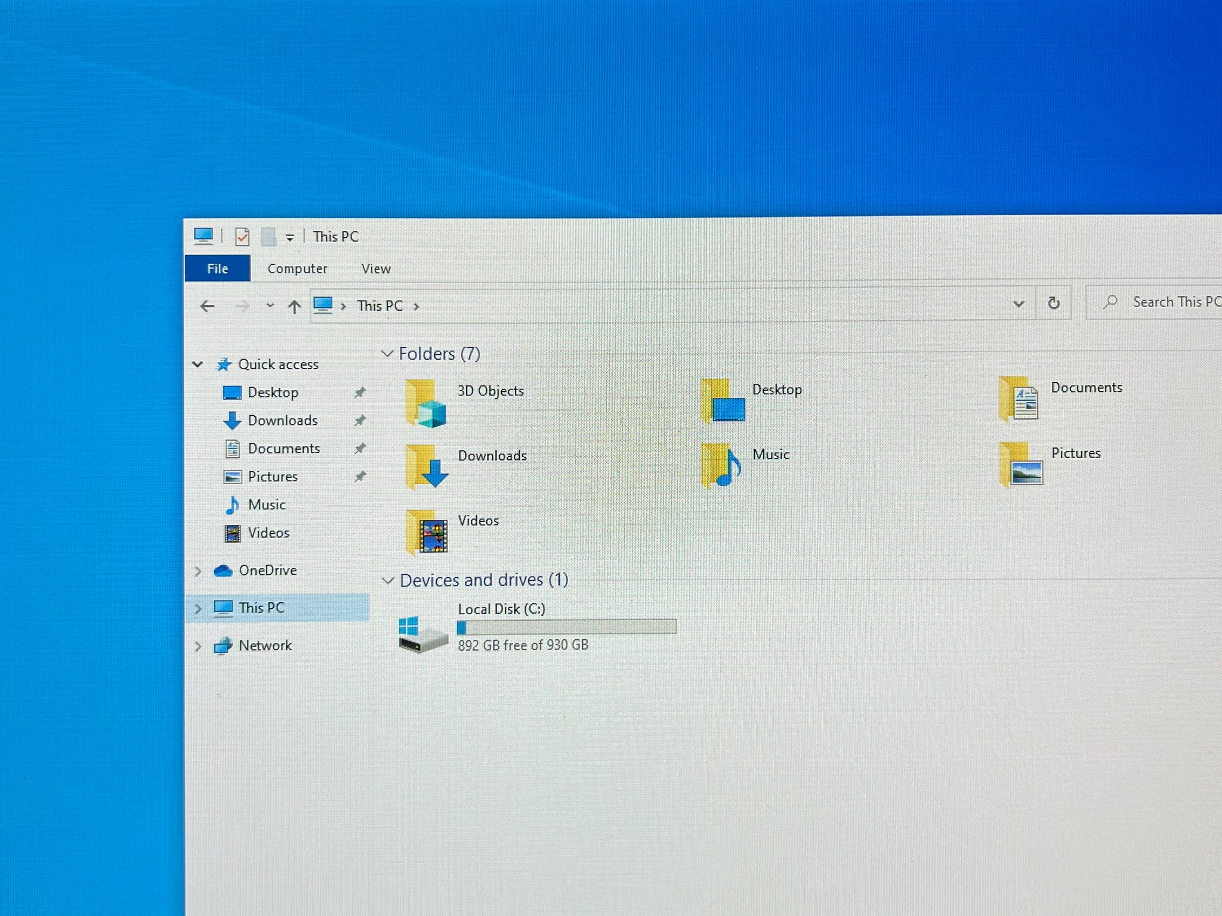Select the Local Disk (C:) drive icon
Screen dimensions: 1222x916
422,634
